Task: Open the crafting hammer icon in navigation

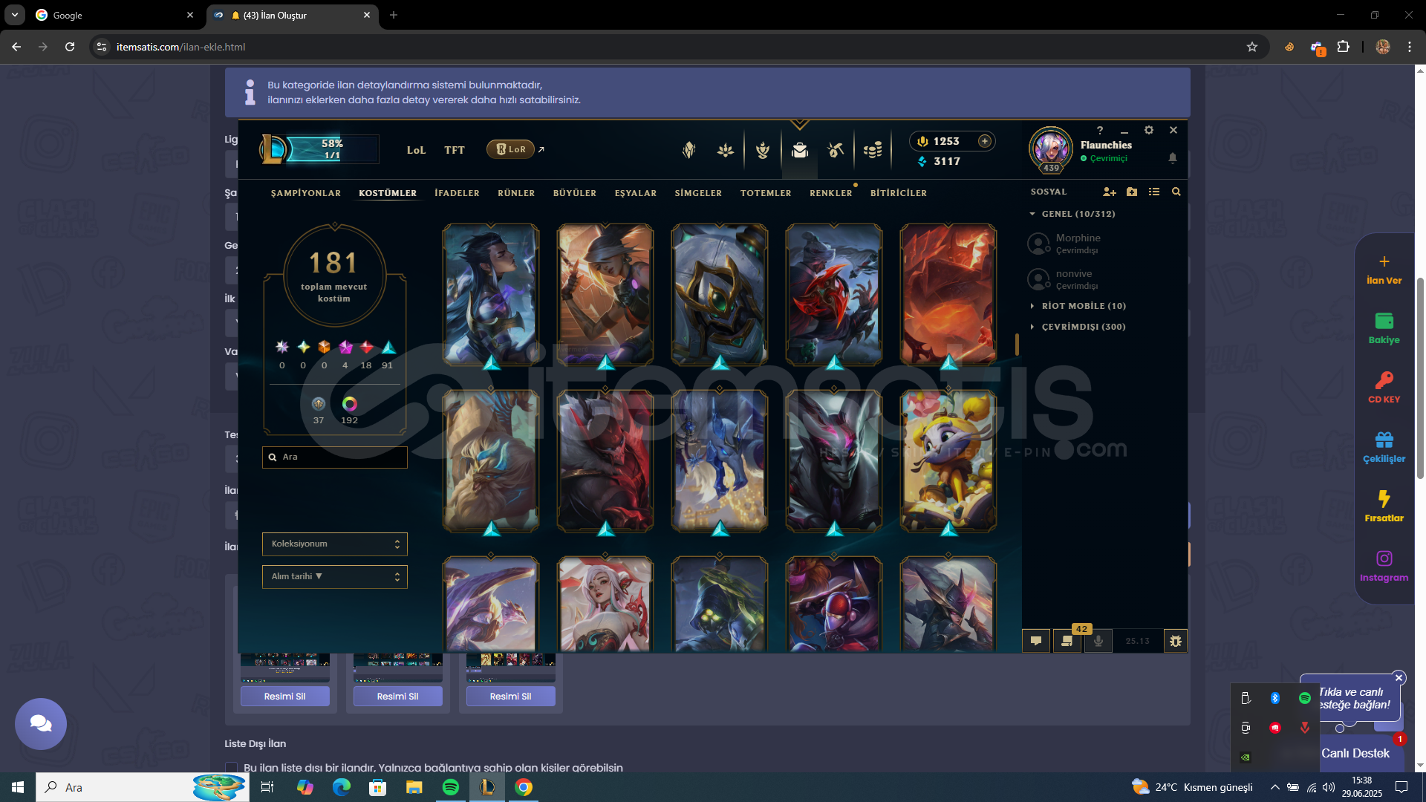Action: (x=836, y=150)
